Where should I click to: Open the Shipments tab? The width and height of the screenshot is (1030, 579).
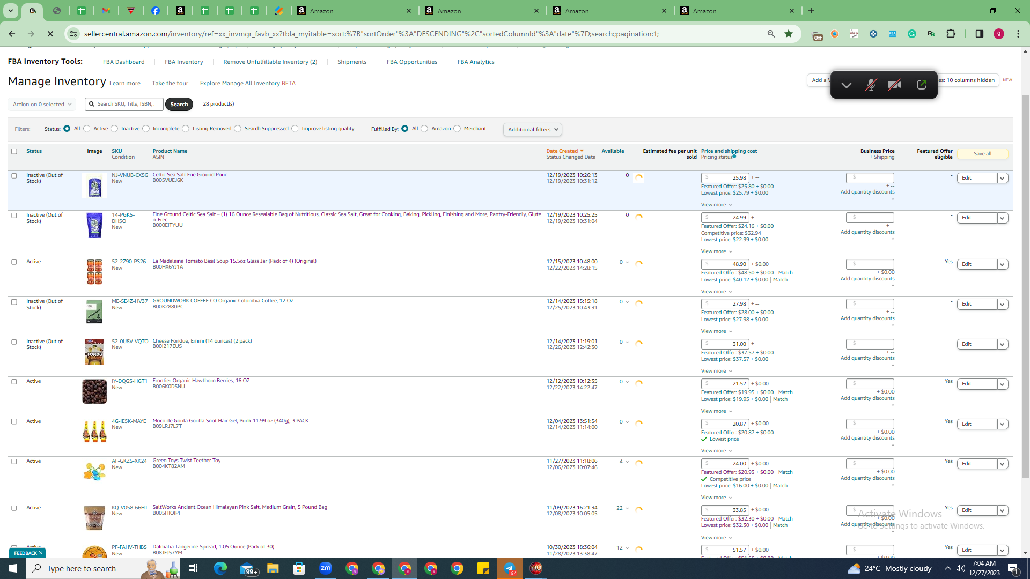[352, 62]
